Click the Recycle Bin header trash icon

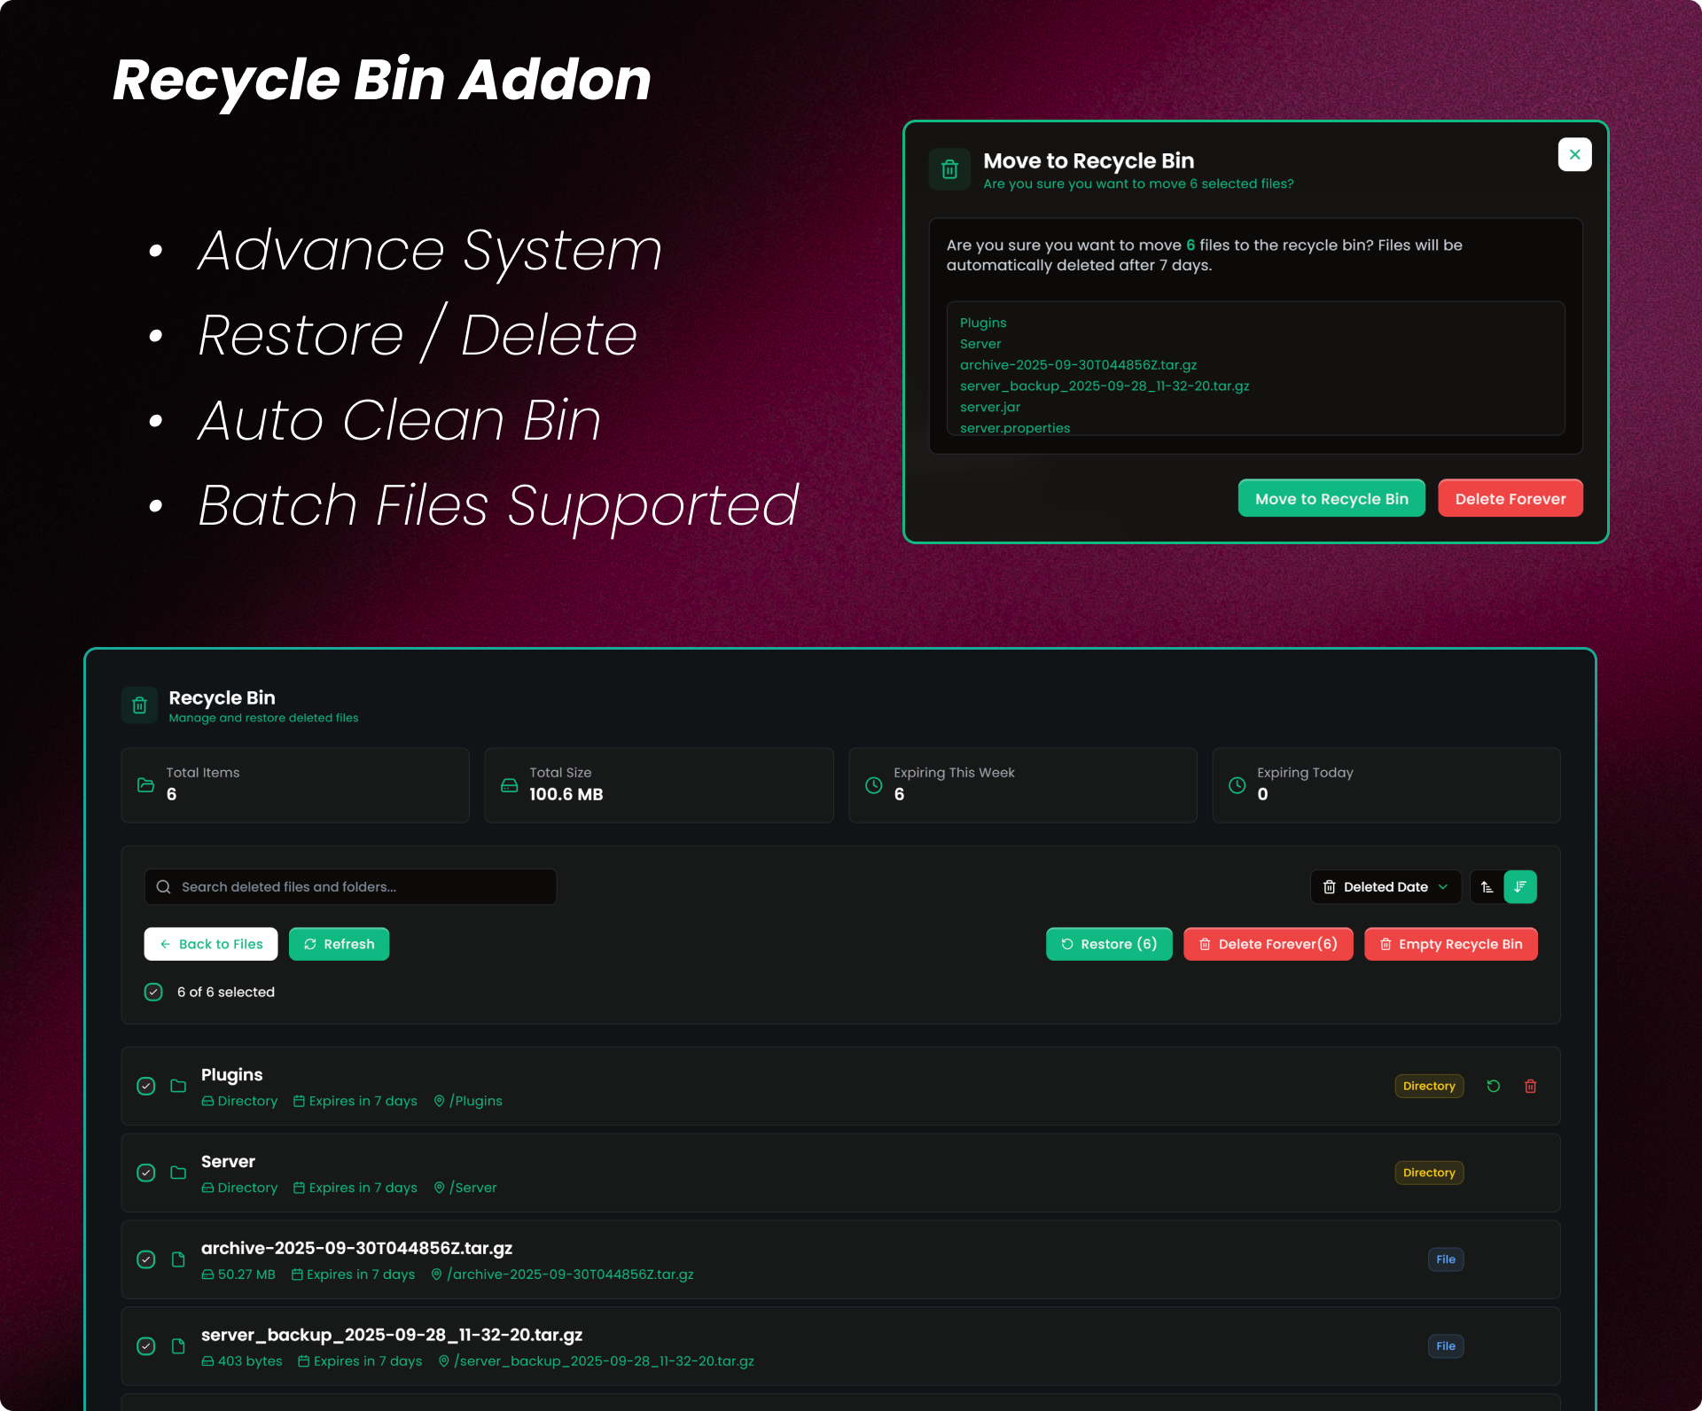139,705
